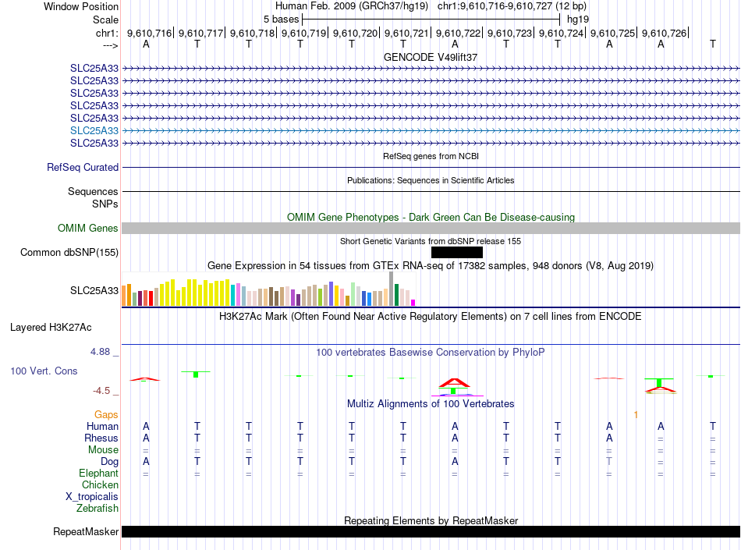Click the orange Gaps label
The image size is (741, 550).
click(x=106, y=414)
